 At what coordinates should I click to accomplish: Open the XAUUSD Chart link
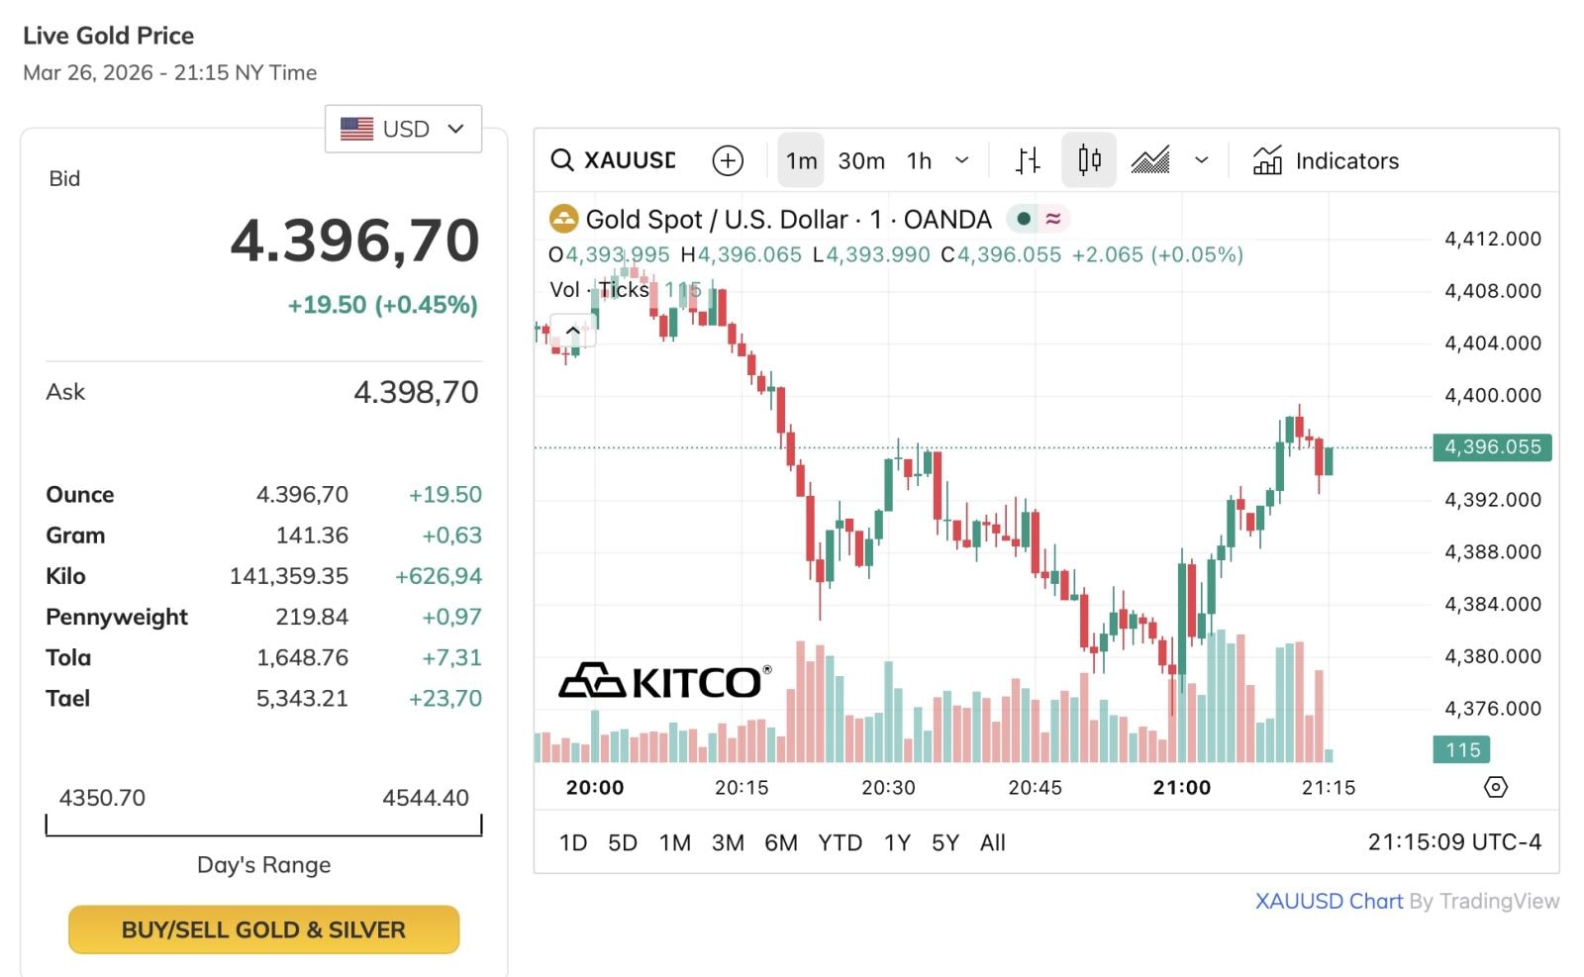[1329, 901]
